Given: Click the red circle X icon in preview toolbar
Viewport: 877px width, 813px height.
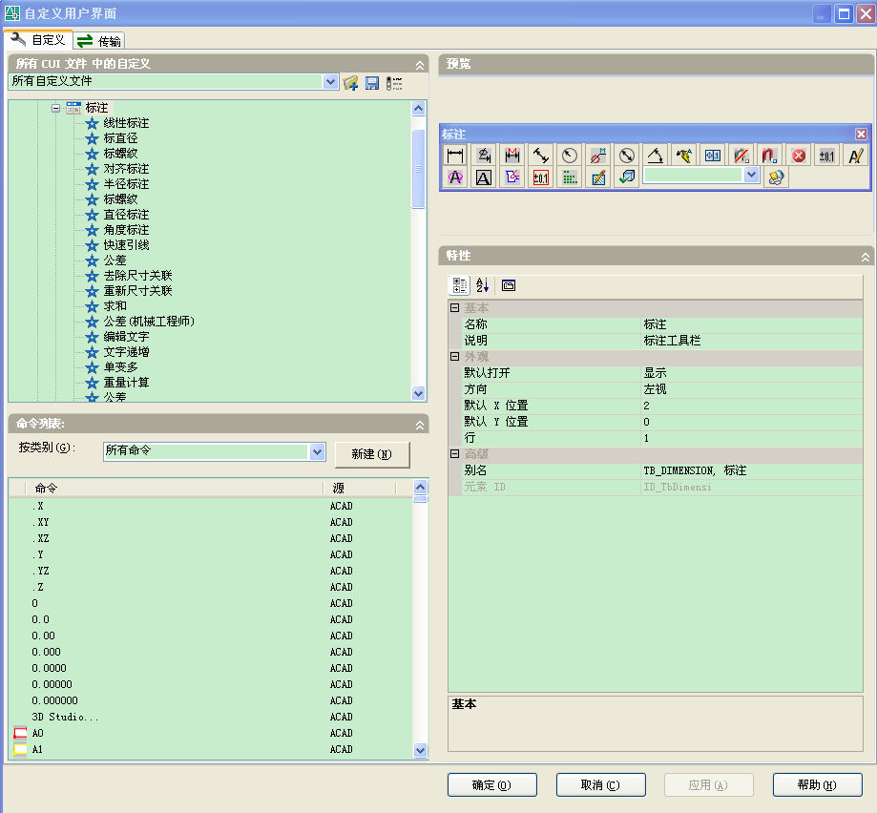Looking at the screenshot, I should (x=799, y=155).
